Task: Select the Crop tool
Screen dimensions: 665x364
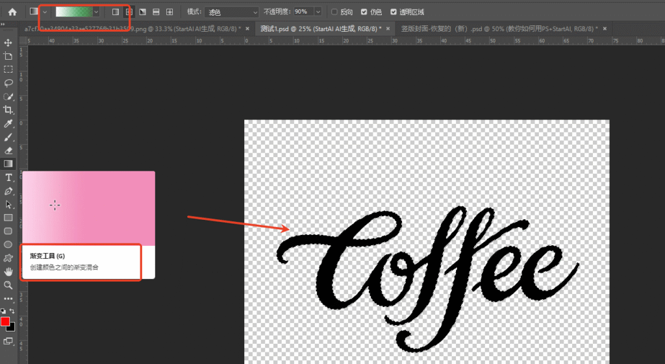Action: click(x=8, y=110)
